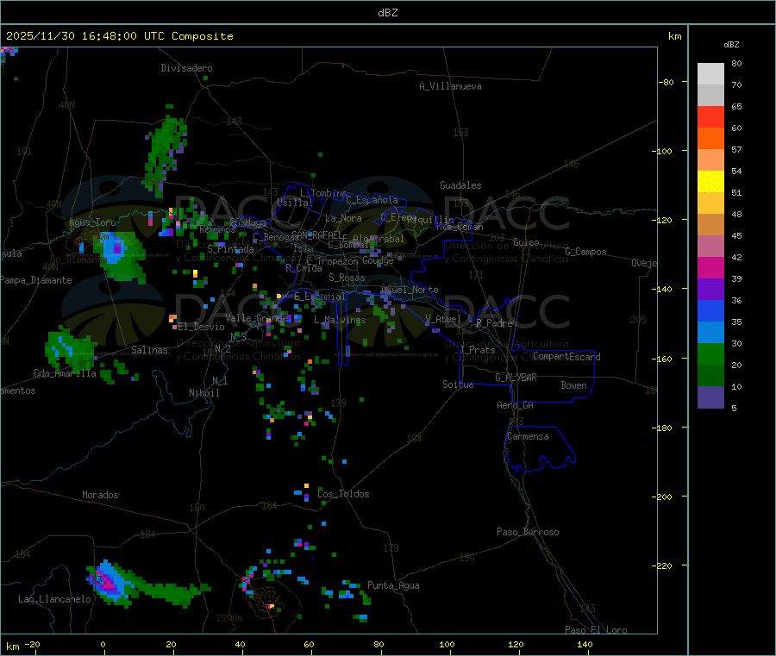Click the Aero_GA label
This screenshot has width=776, height=656.
[x=516, y=405]
